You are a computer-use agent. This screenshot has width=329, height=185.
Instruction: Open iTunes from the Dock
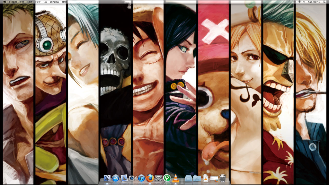[141, 178]
